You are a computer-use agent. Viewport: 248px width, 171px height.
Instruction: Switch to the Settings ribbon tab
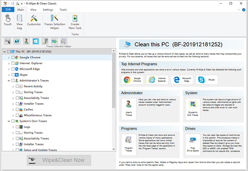click(48, 9)
